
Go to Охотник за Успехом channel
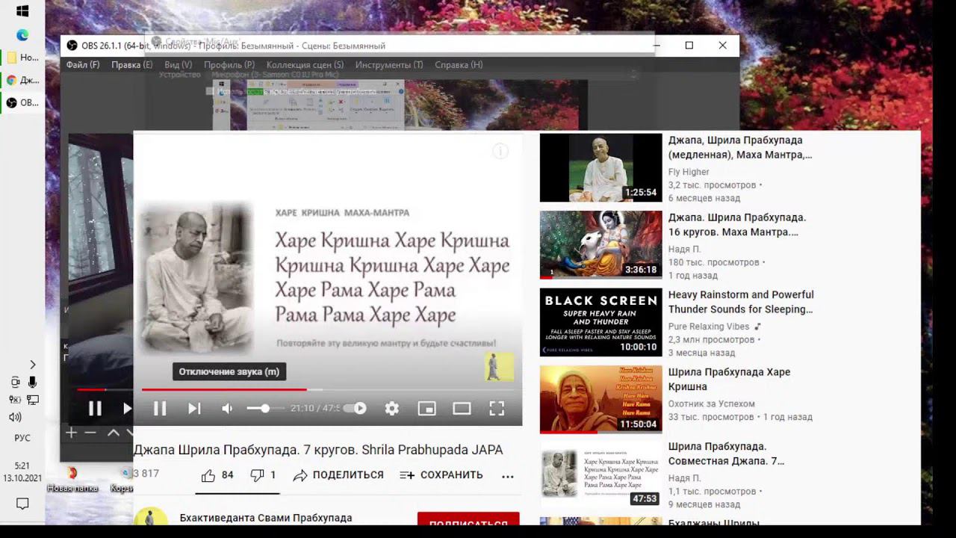712,403
